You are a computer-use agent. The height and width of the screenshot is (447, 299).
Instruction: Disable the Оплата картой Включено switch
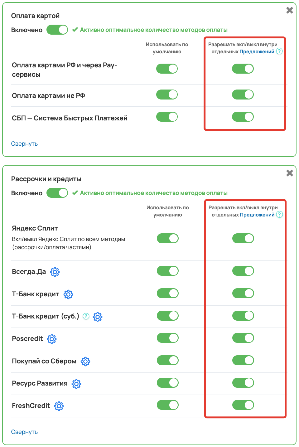tap(57, 30)
